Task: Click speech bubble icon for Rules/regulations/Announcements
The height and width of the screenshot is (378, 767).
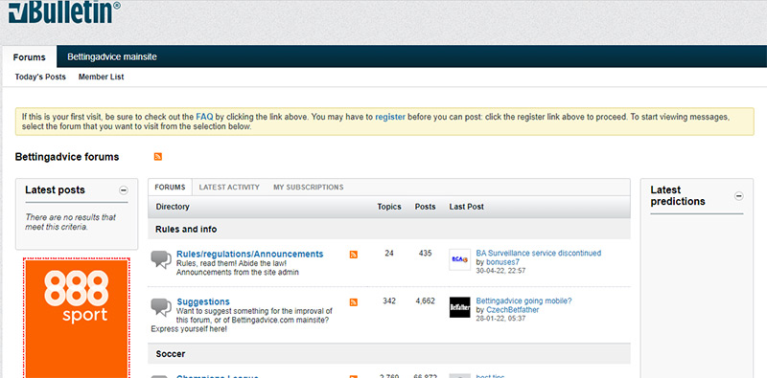Action: tap(161, 259)
